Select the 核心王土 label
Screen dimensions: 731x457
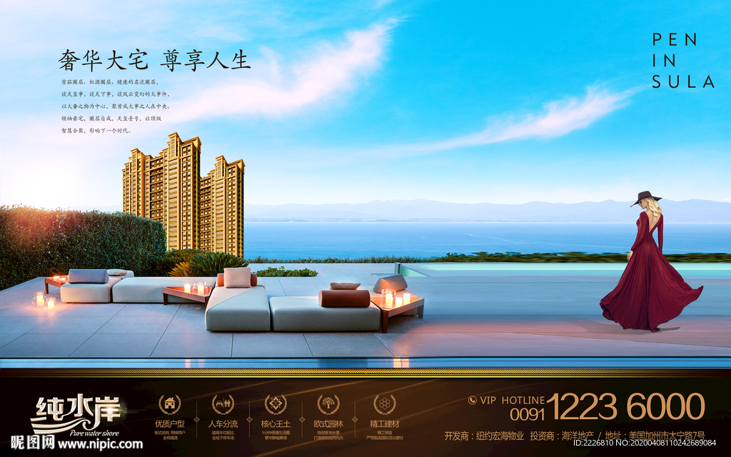coord(276,424)
